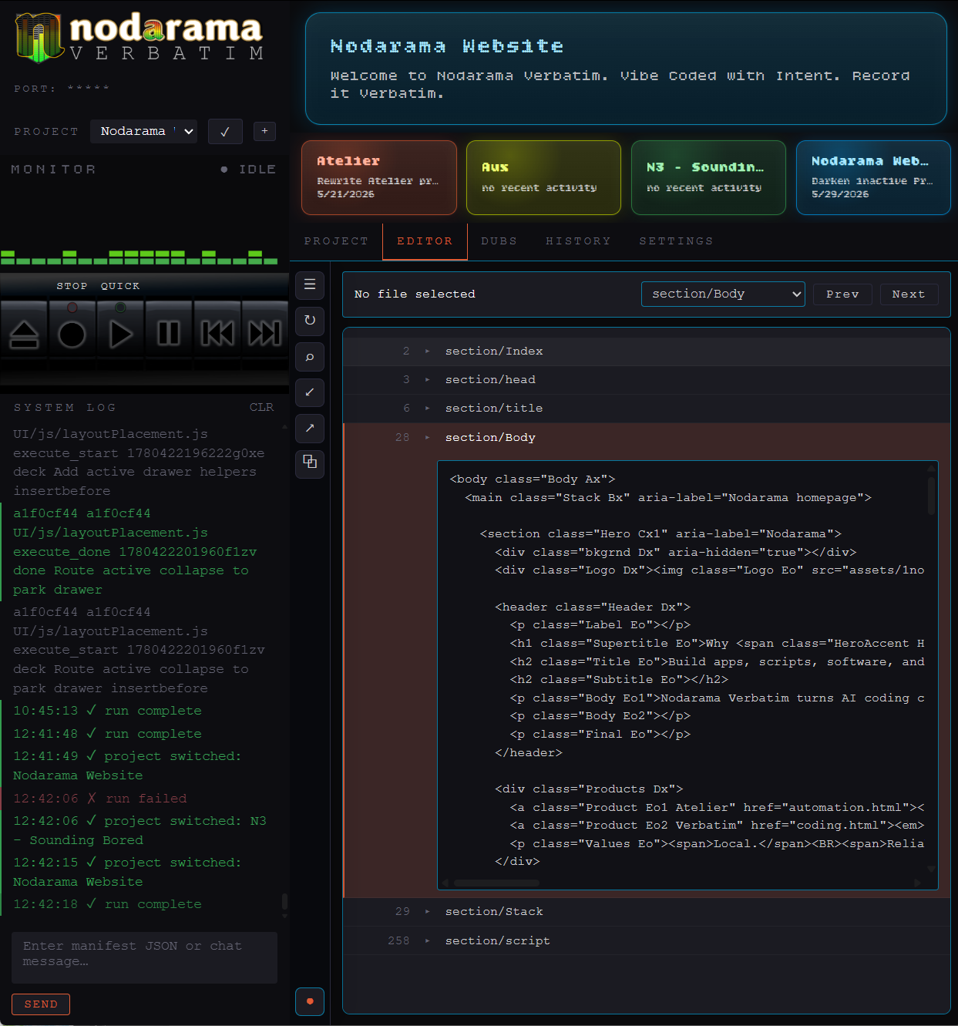Click the skip-to-previous transport button
Viewport: 958px width, 1026px height.
point(217,334)
